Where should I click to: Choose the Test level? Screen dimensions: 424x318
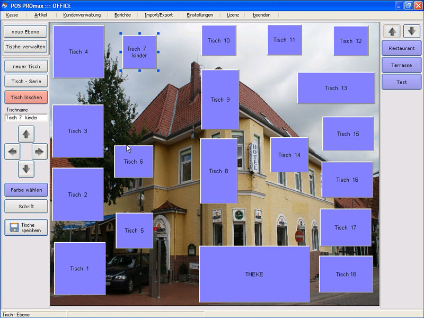click(x=401, y=82)
